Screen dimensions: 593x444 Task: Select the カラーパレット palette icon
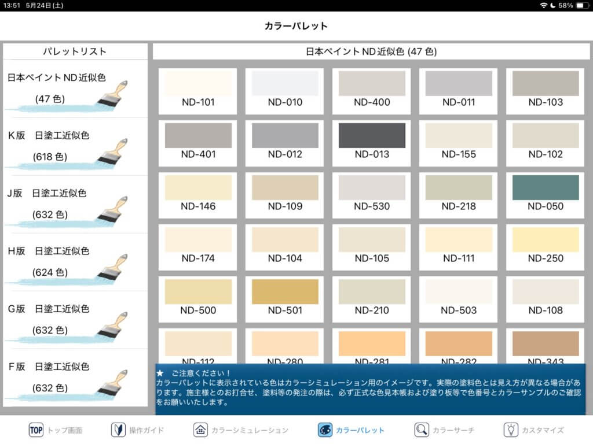point(325,430)
